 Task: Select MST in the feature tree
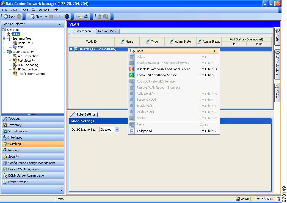coord(21,47)
